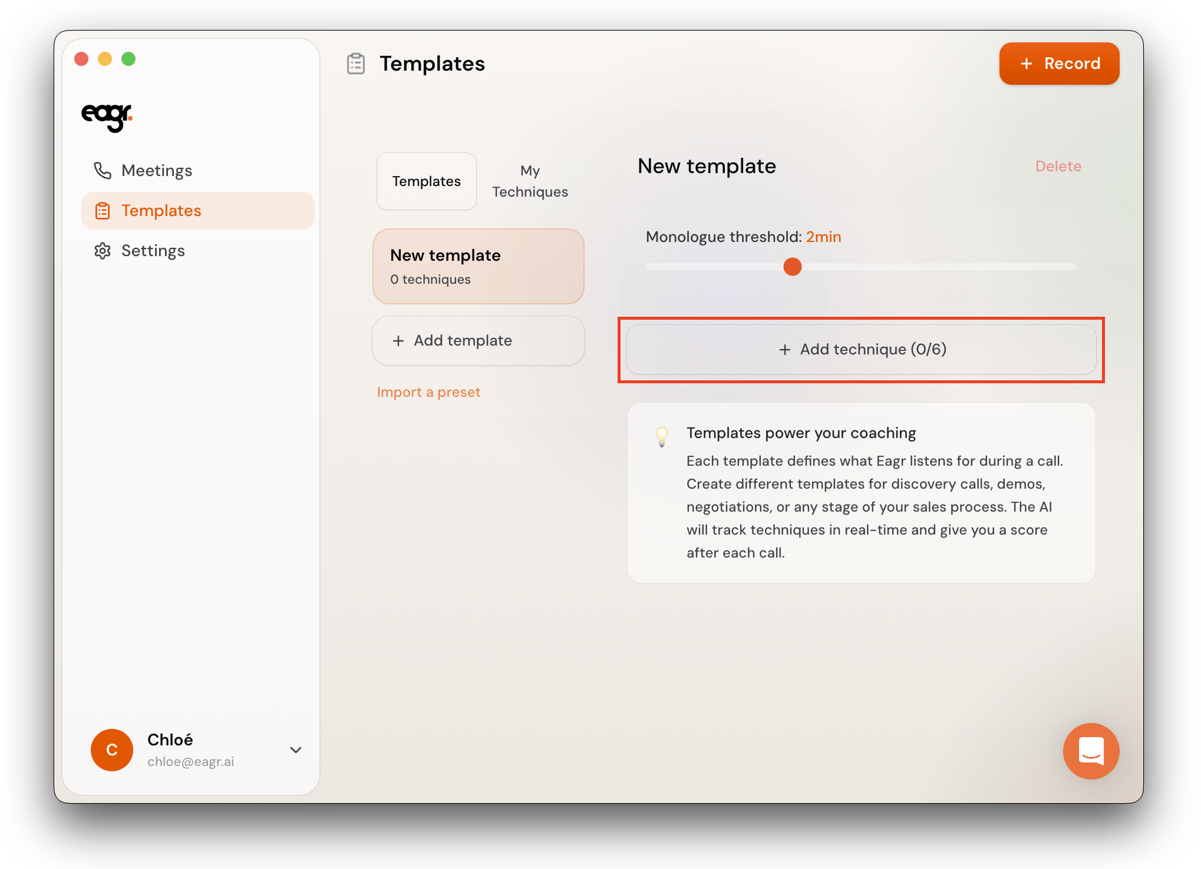Click the Templates clipboard icon in sidebar
This screenshot has height=869, width=1201.
point(103,211)
